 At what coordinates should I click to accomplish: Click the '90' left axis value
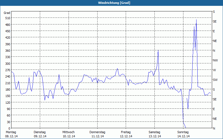coord(9,109)
